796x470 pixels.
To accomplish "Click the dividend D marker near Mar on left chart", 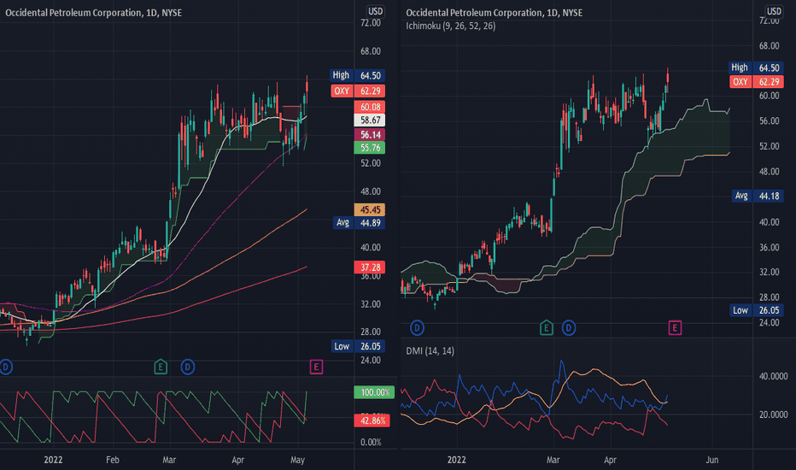I will [187, 367].
